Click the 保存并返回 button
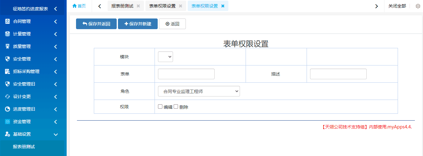 coord(96,24)
